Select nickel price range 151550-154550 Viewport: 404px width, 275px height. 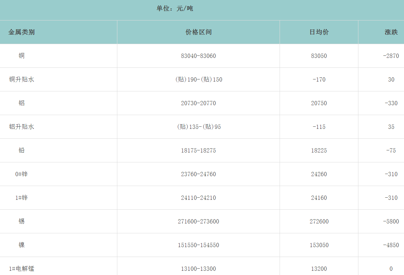198,245
